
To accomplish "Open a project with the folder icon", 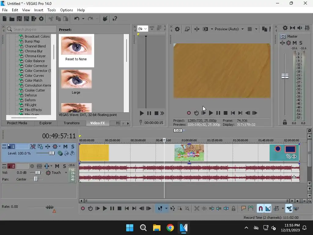I will 12,19.
